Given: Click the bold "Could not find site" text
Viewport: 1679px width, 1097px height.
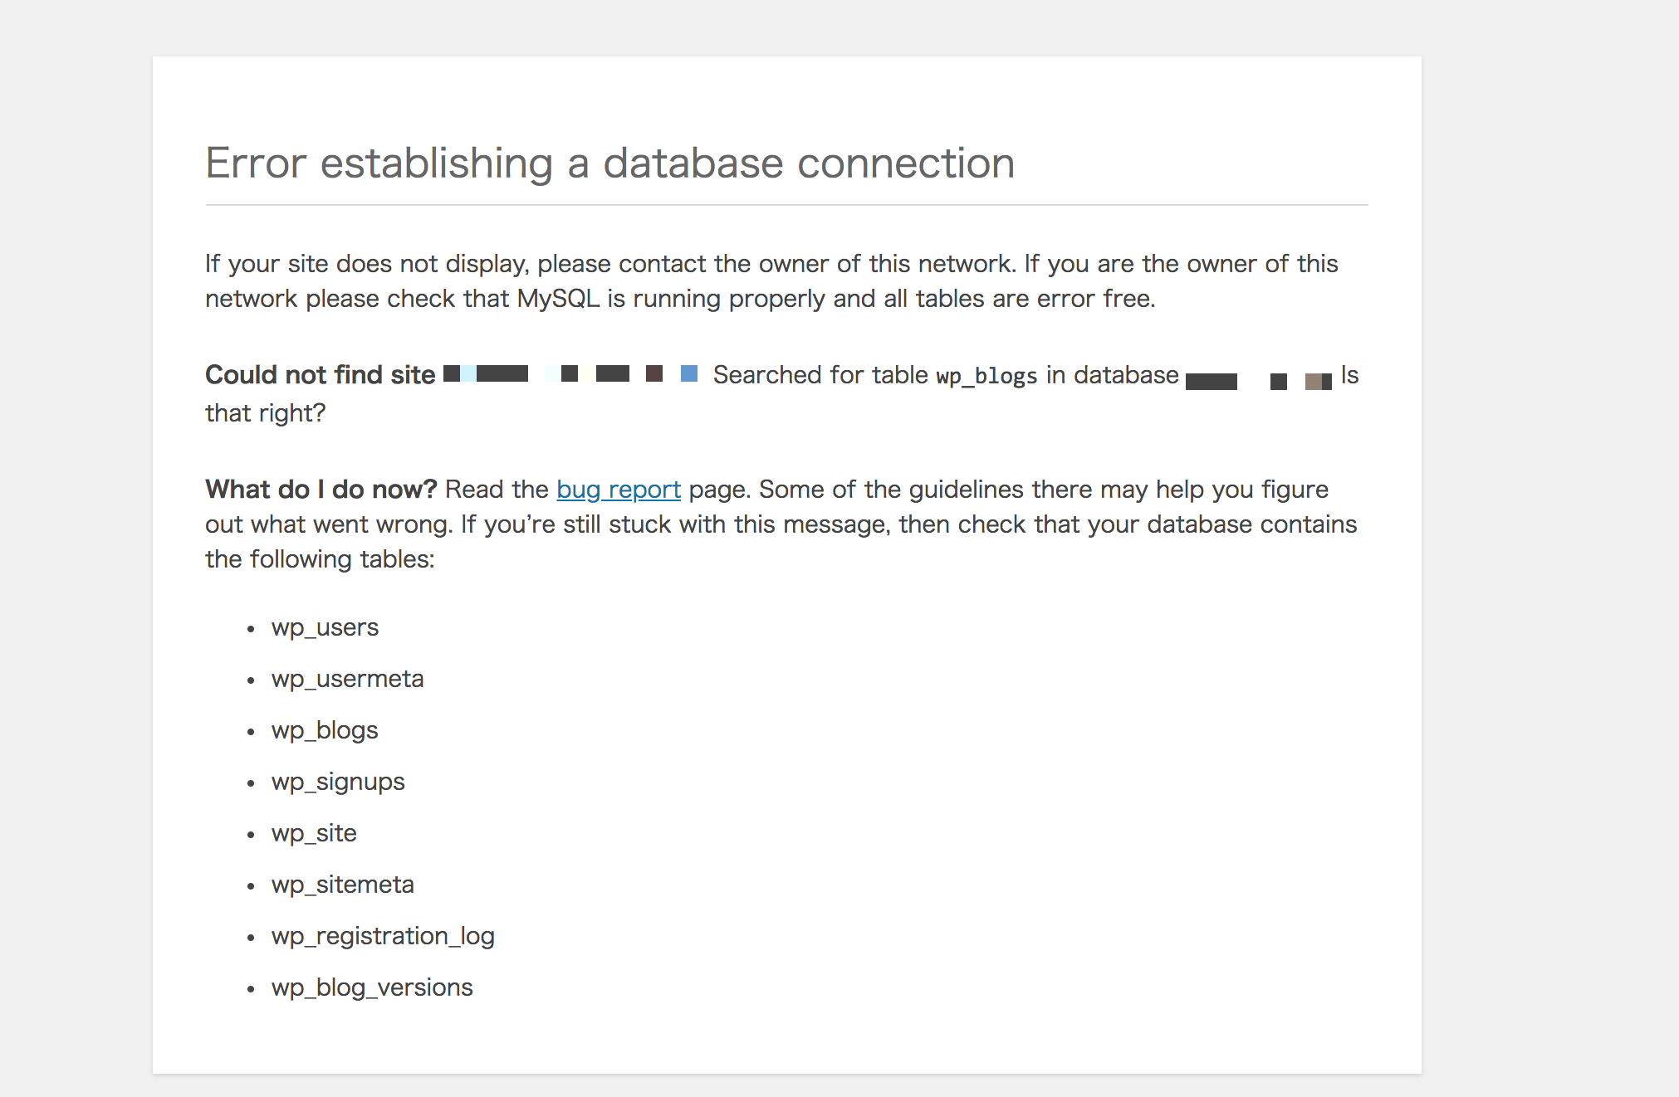Looking at the screenshot, I should point(320,375).
